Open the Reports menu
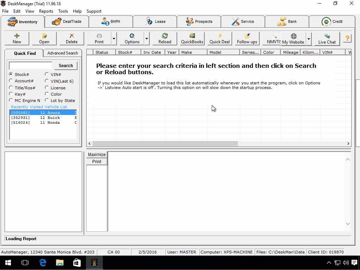 pyautogui.click(x=46, y=11)
